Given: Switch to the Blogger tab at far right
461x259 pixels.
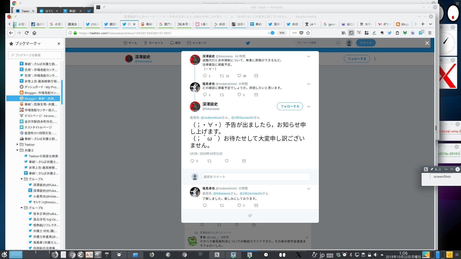Looking at the screenshot, I should click(x=403, y=24).
